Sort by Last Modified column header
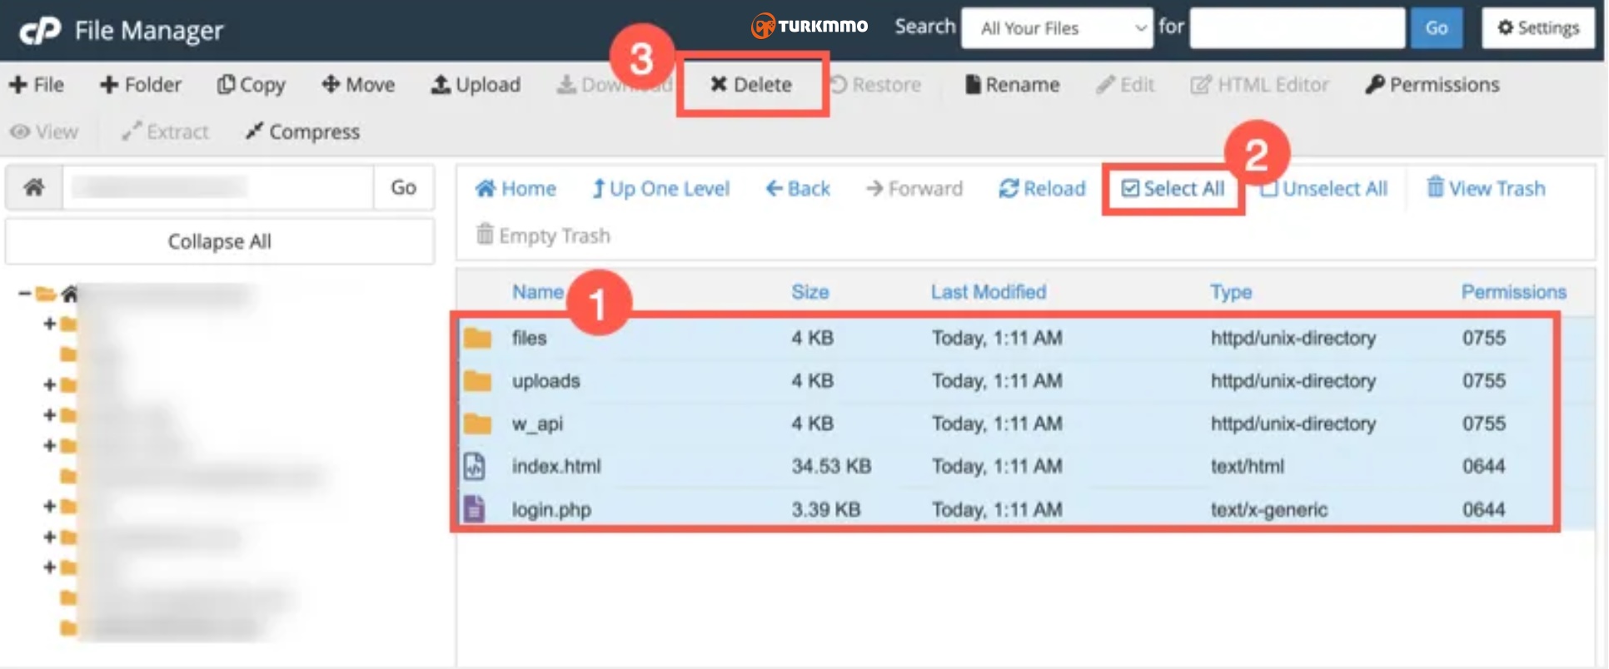Viewport: 1609px width, 669px height. pyautogui.click(x=988, y=292)
